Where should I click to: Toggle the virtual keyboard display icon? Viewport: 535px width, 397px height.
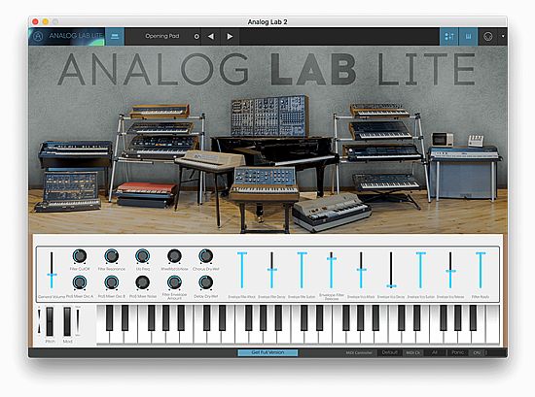(468, 37)
